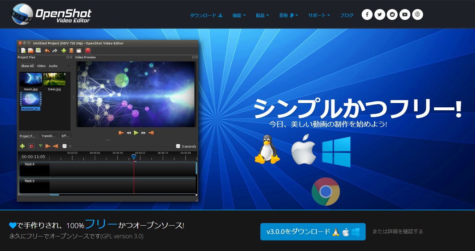Switch to the Transitions tab
This screenshot has height=251, width=475.
(48, 136)
